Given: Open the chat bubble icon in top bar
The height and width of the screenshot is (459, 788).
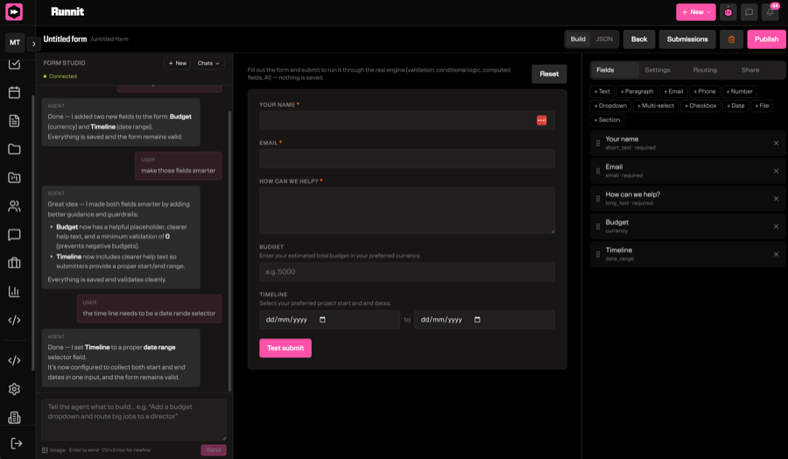Looking at the screenshot, I should tap(749, 12).
